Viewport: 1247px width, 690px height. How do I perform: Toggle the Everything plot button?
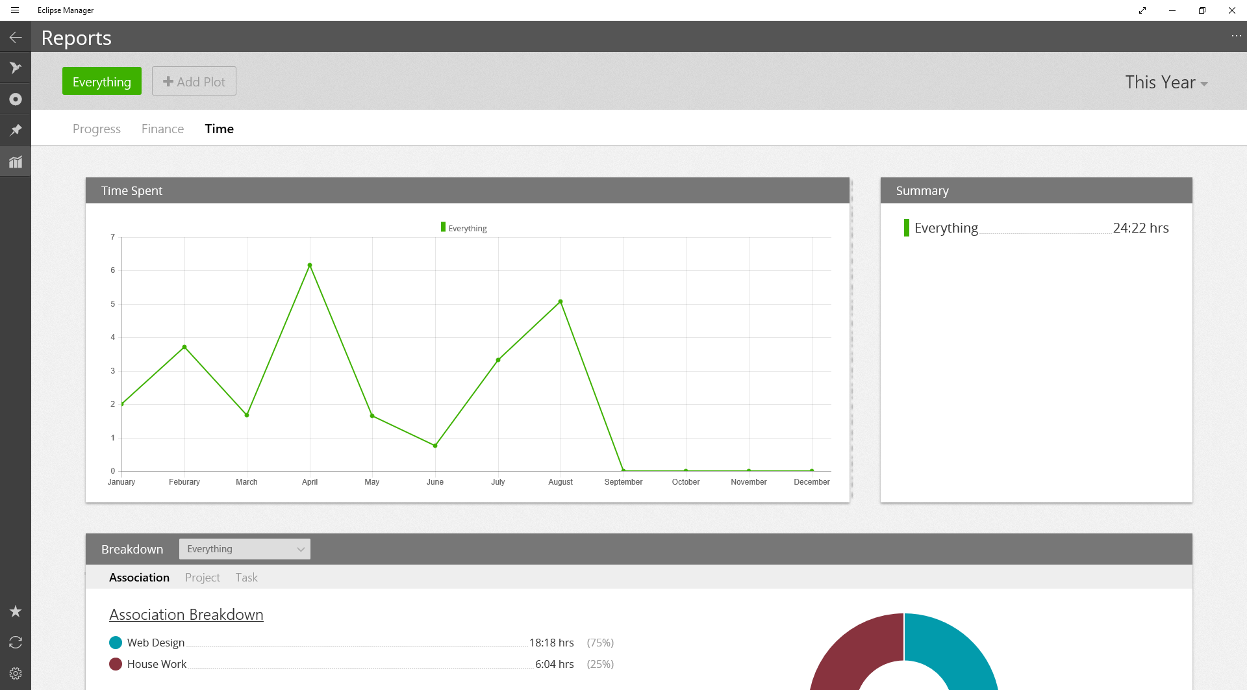click(x=102, y=82)
